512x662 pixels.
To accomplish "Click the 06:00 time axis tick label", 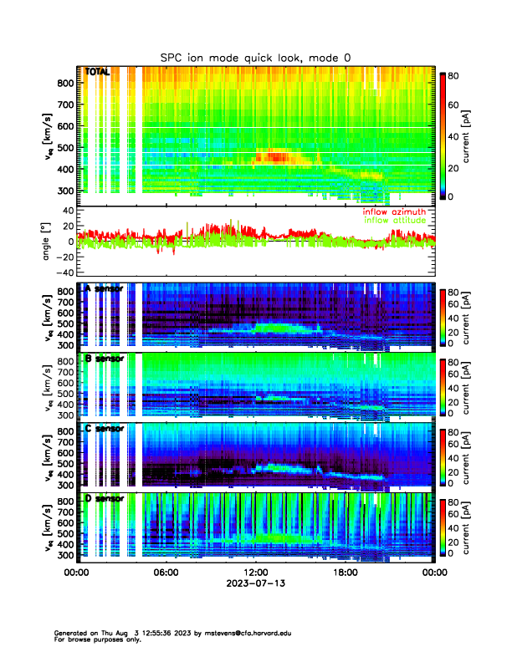I will click(x=166, y=573).
